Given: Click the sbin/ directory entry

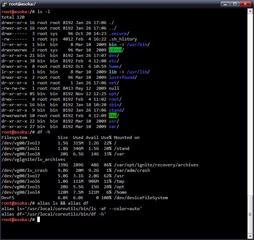Looking at the screenshot, I should [115, 105].
